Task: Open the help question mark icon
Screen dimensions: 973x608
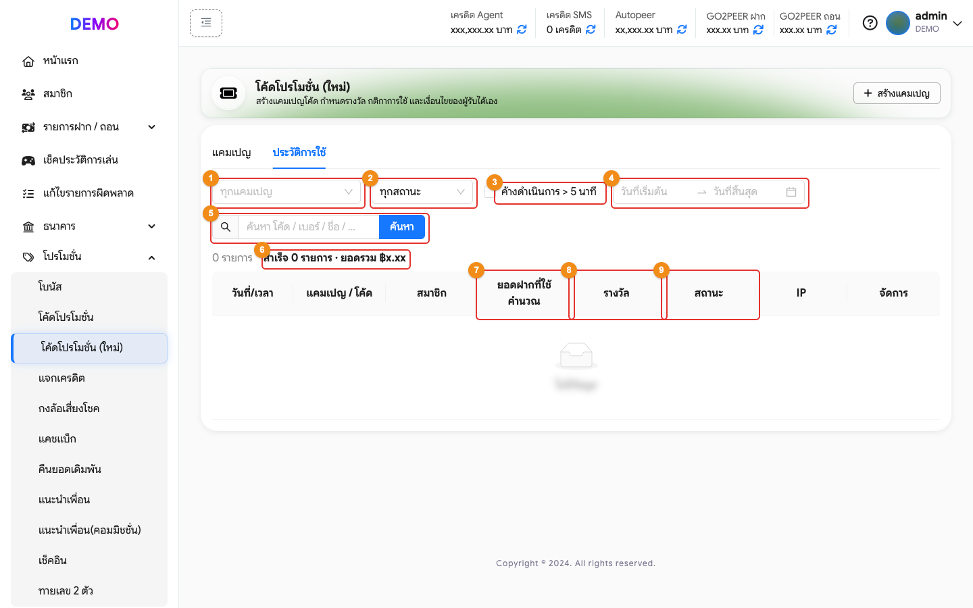Action: point(870,23)
